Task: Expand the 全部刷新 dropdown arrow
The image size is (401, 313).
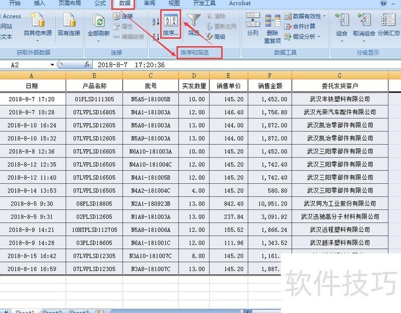Action: tap(98, 41)
